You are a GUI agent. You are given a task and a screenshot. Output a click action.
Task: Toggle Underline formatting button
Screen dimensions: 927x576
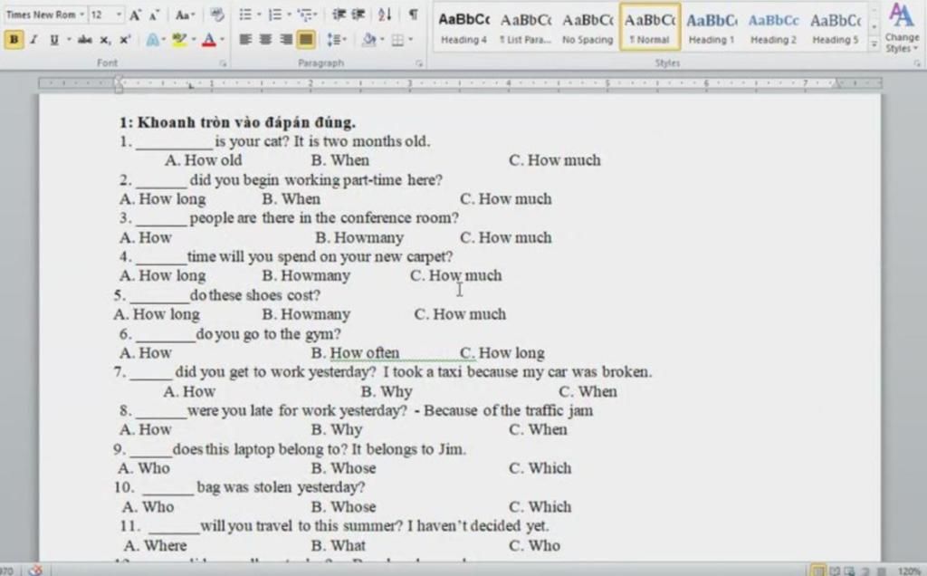53,40
